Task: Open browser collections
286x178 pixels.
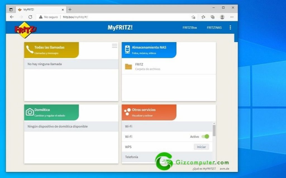Action: (x=213, y=17)
